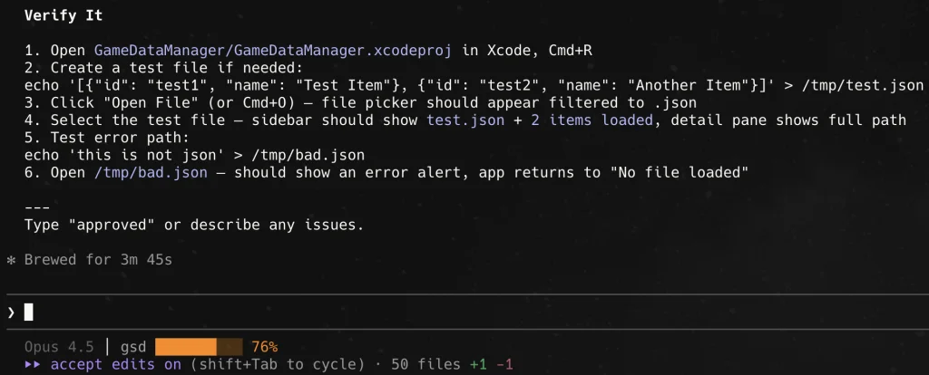Image resolution: width=929 pixels, height=375 pixels.
Task: Click the prompt chevron symbol
Action: coord(11,312)
